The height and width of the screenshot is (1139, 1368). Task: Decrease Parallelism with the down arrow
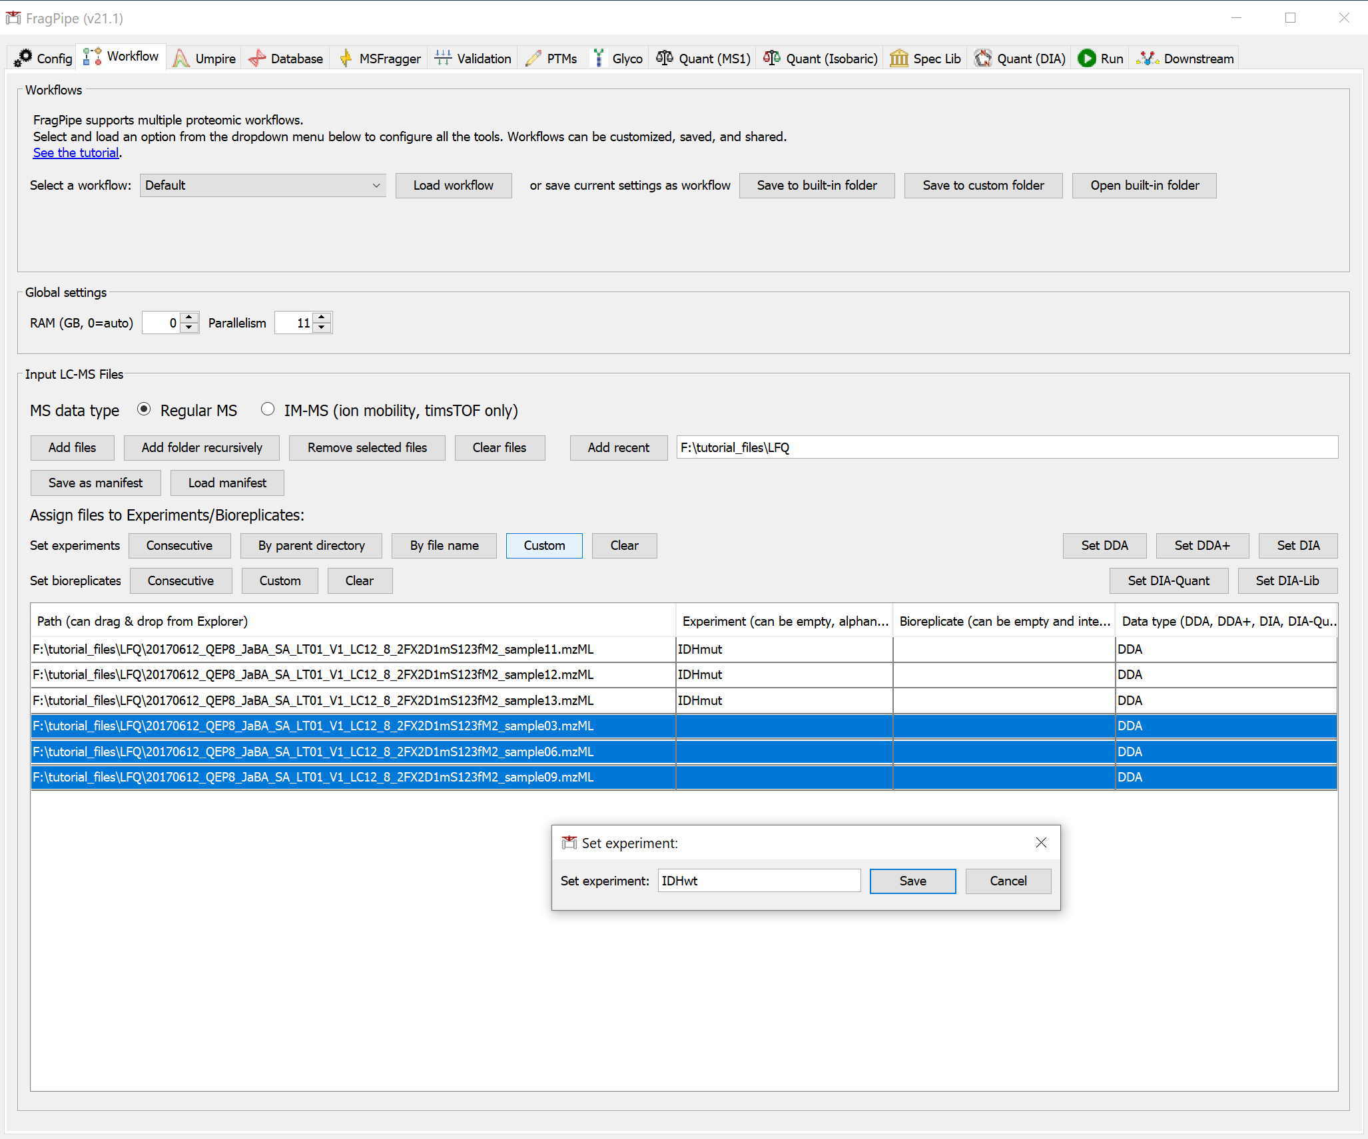click(322, 328)
